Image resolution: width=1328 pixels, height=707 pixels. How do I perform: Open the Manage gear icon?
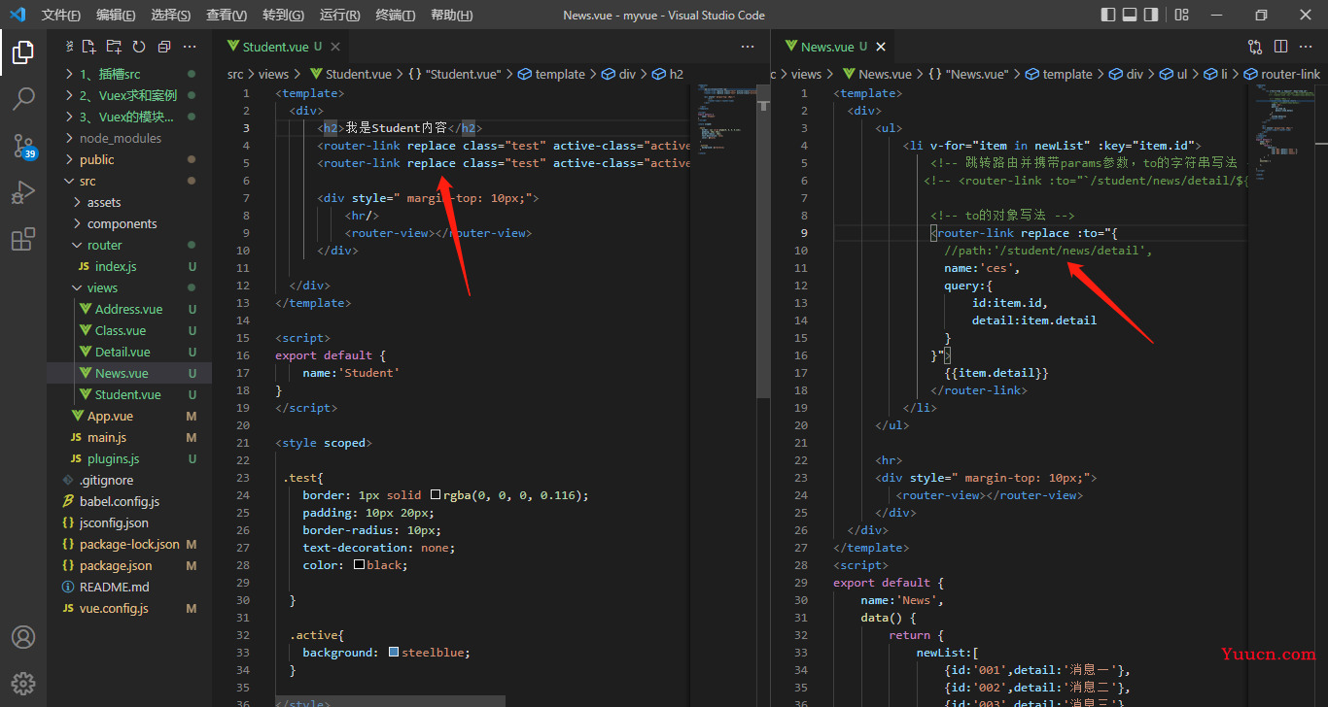(23, 683)
